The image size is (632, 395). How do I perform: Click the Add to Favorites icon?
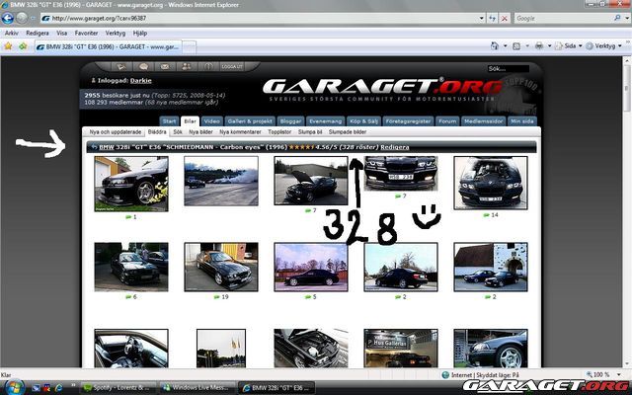[23, 46]
